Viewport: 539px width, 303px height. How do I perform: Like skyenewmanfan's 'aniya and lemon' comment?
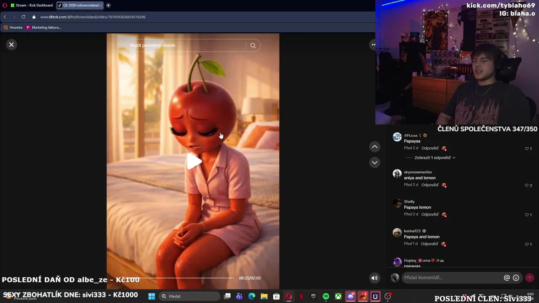pos(527,185)
